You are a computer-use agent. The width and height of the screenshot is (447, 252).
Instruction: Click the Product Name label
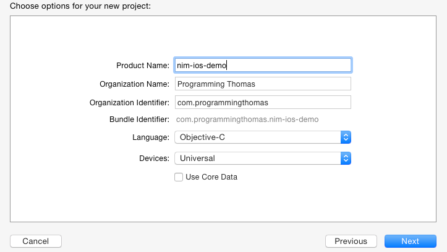click(143, 66)
